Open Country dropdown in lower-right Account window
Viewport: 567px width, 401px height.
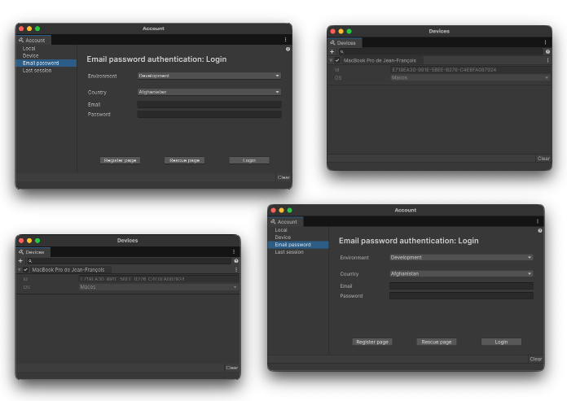point(461,273)
